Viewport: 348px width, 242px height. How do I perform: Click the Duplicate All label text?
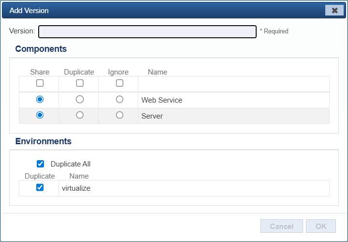point(71,164)
